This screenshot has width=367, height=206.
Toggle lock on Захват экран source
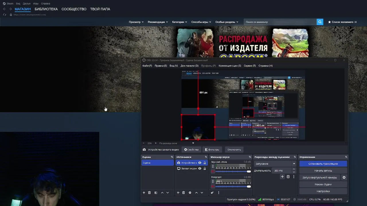205,169
